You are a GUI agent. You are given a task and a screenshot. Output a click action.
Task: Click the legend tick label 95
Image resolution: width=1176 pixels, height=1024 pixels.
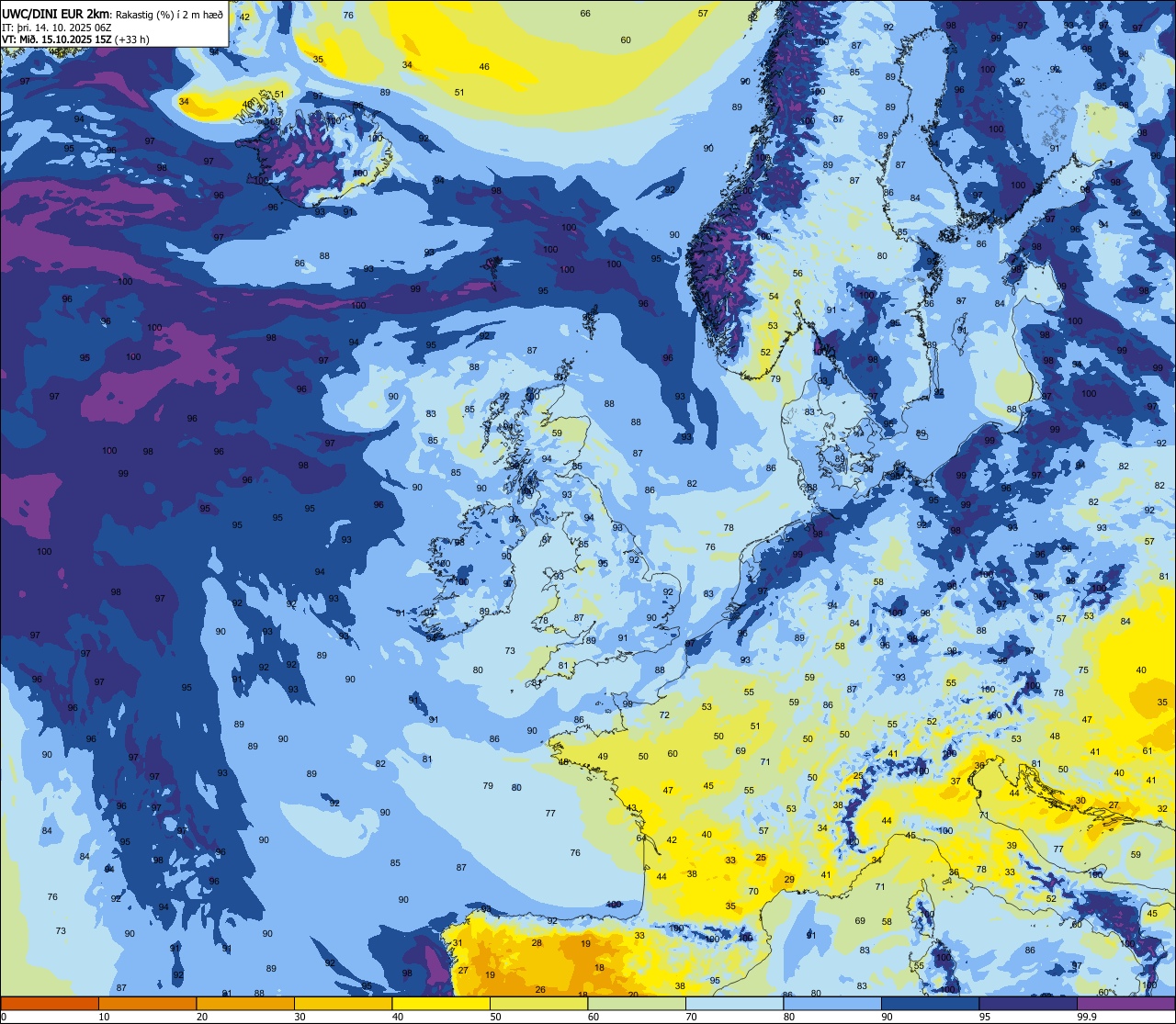tap(985, 1017)
